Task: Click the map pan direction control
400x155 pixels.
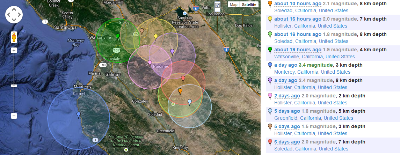Action: 14,15
